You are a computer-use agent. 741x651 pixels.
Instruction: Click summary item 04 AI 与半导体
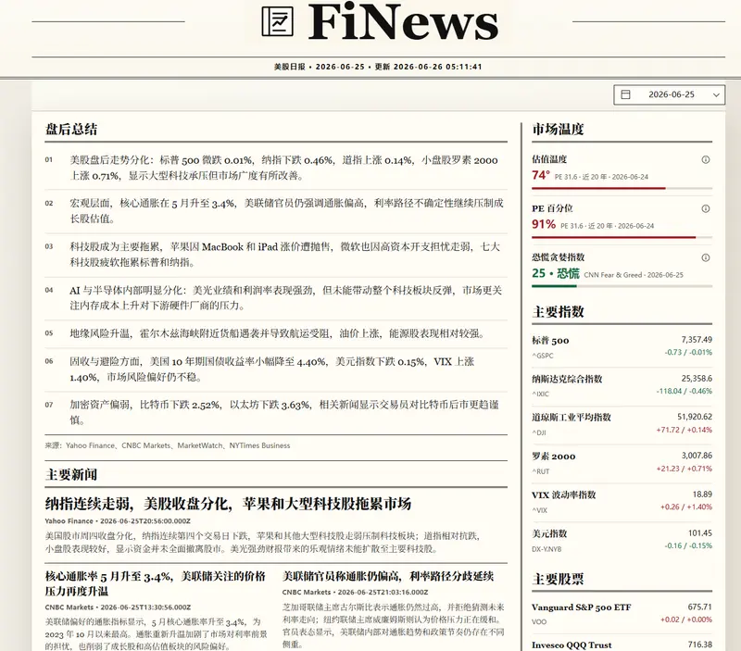(276, 297)
